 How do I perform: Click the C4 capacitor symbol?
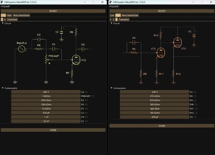coord(54,49)
